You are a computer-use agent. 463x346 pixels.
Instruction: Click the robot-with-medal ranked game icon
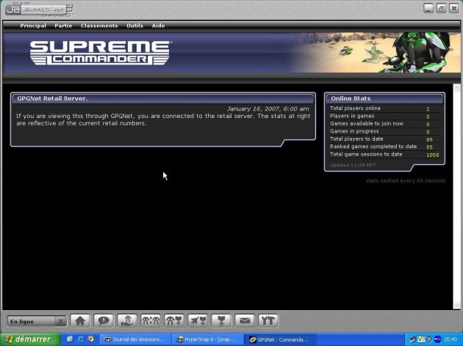tap(174, 320)
